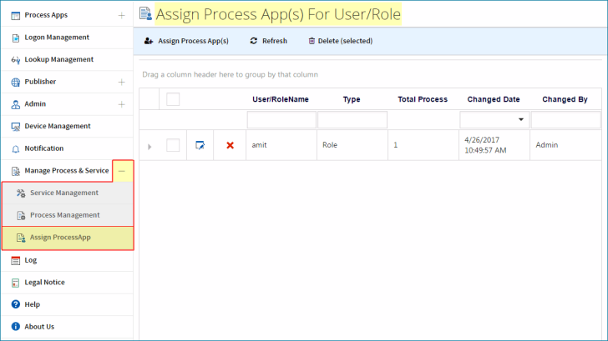Click the Refresh arrows icon
608x341 pixels.
(254, 41)
